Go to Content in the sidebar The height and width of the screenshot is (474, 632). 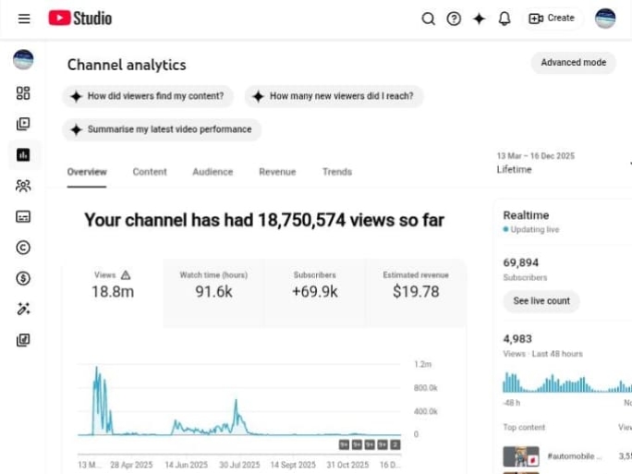(23, 124)
